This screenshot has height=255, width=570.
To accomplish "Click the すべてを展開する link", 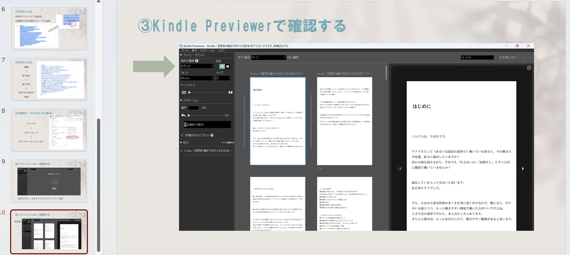I will coord(227,142).
